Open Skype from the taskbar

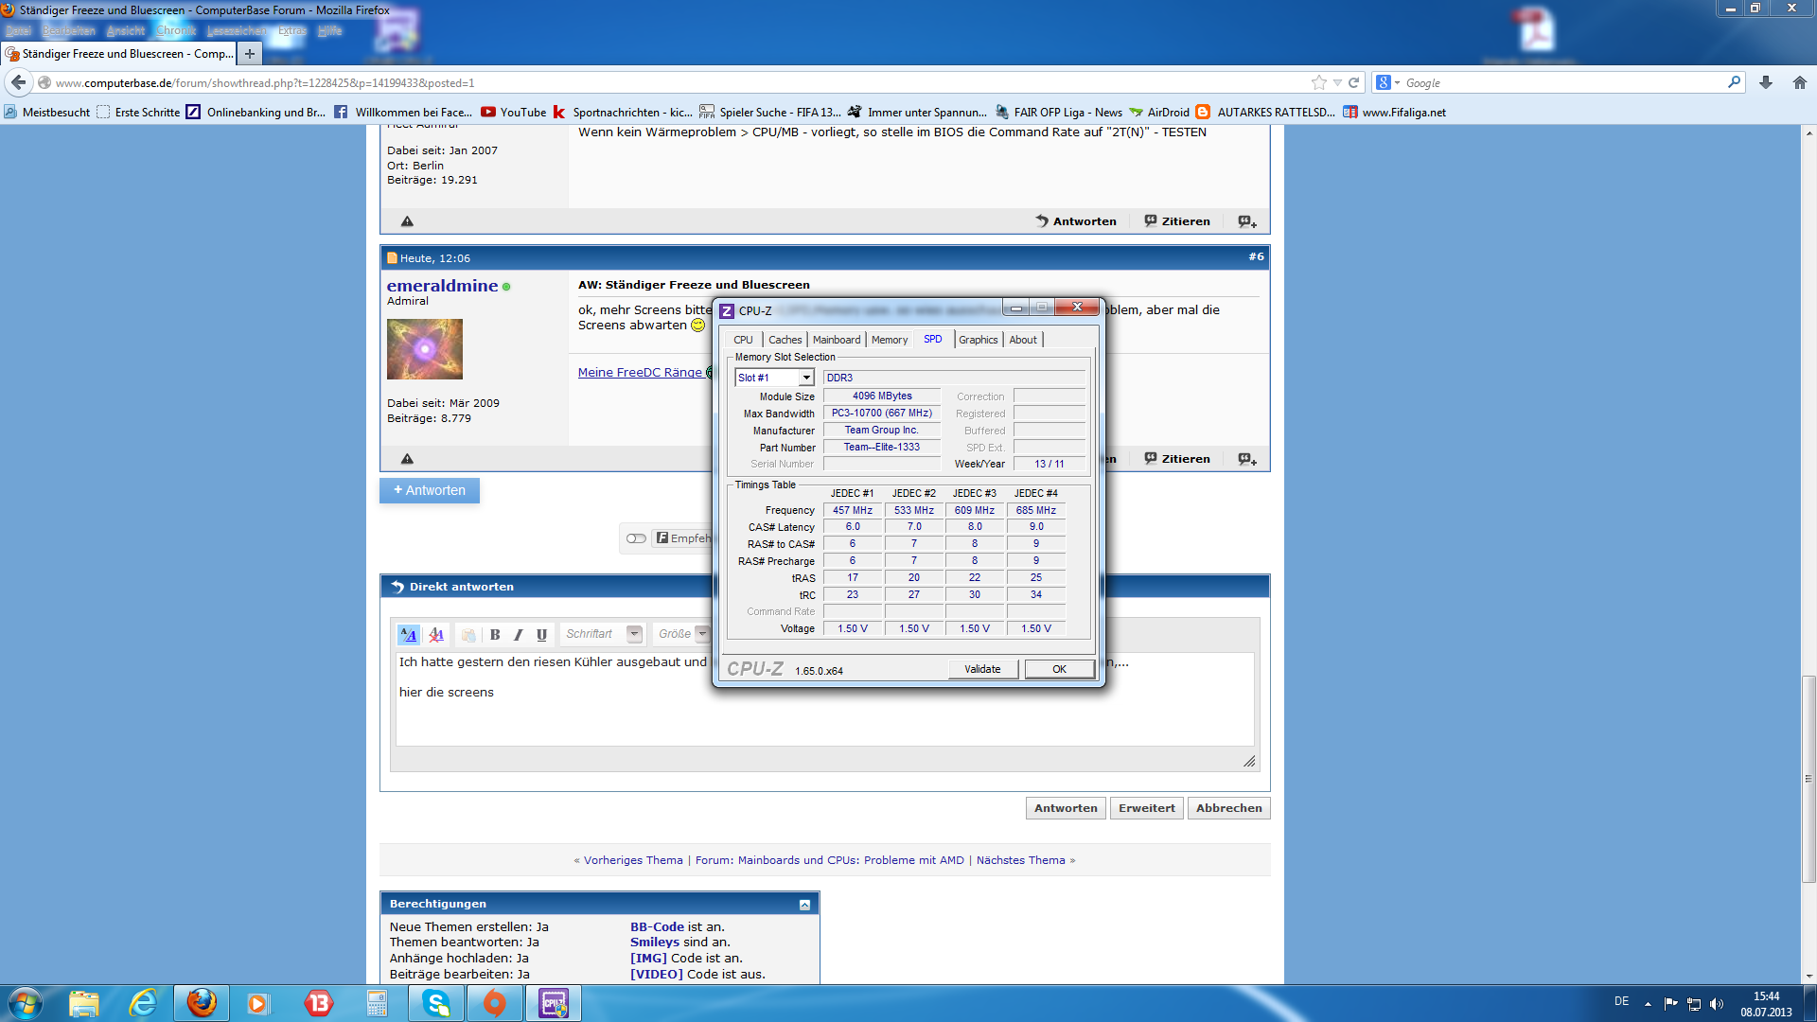click(x=436, y=1003)
